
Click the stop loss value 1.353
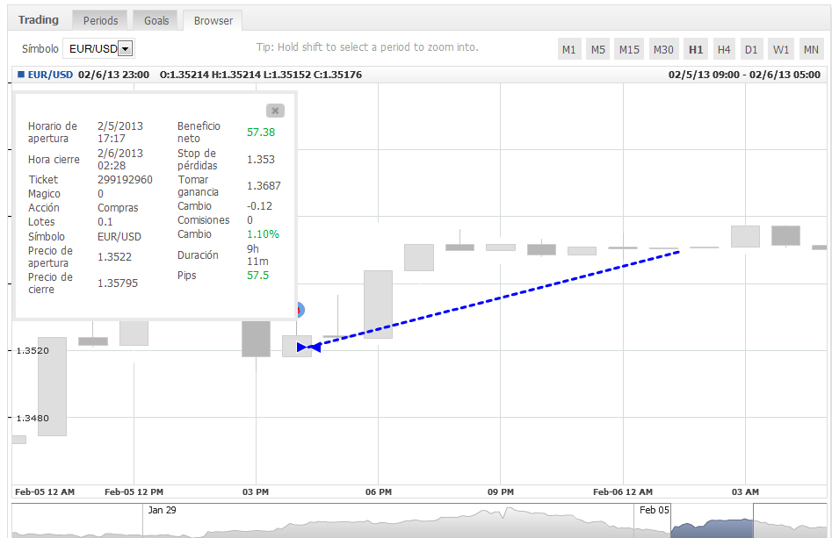[261, 159]
